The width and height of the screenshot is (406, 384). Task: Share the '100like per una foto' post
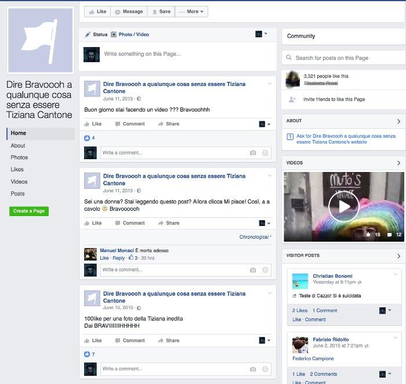point(169,340)
